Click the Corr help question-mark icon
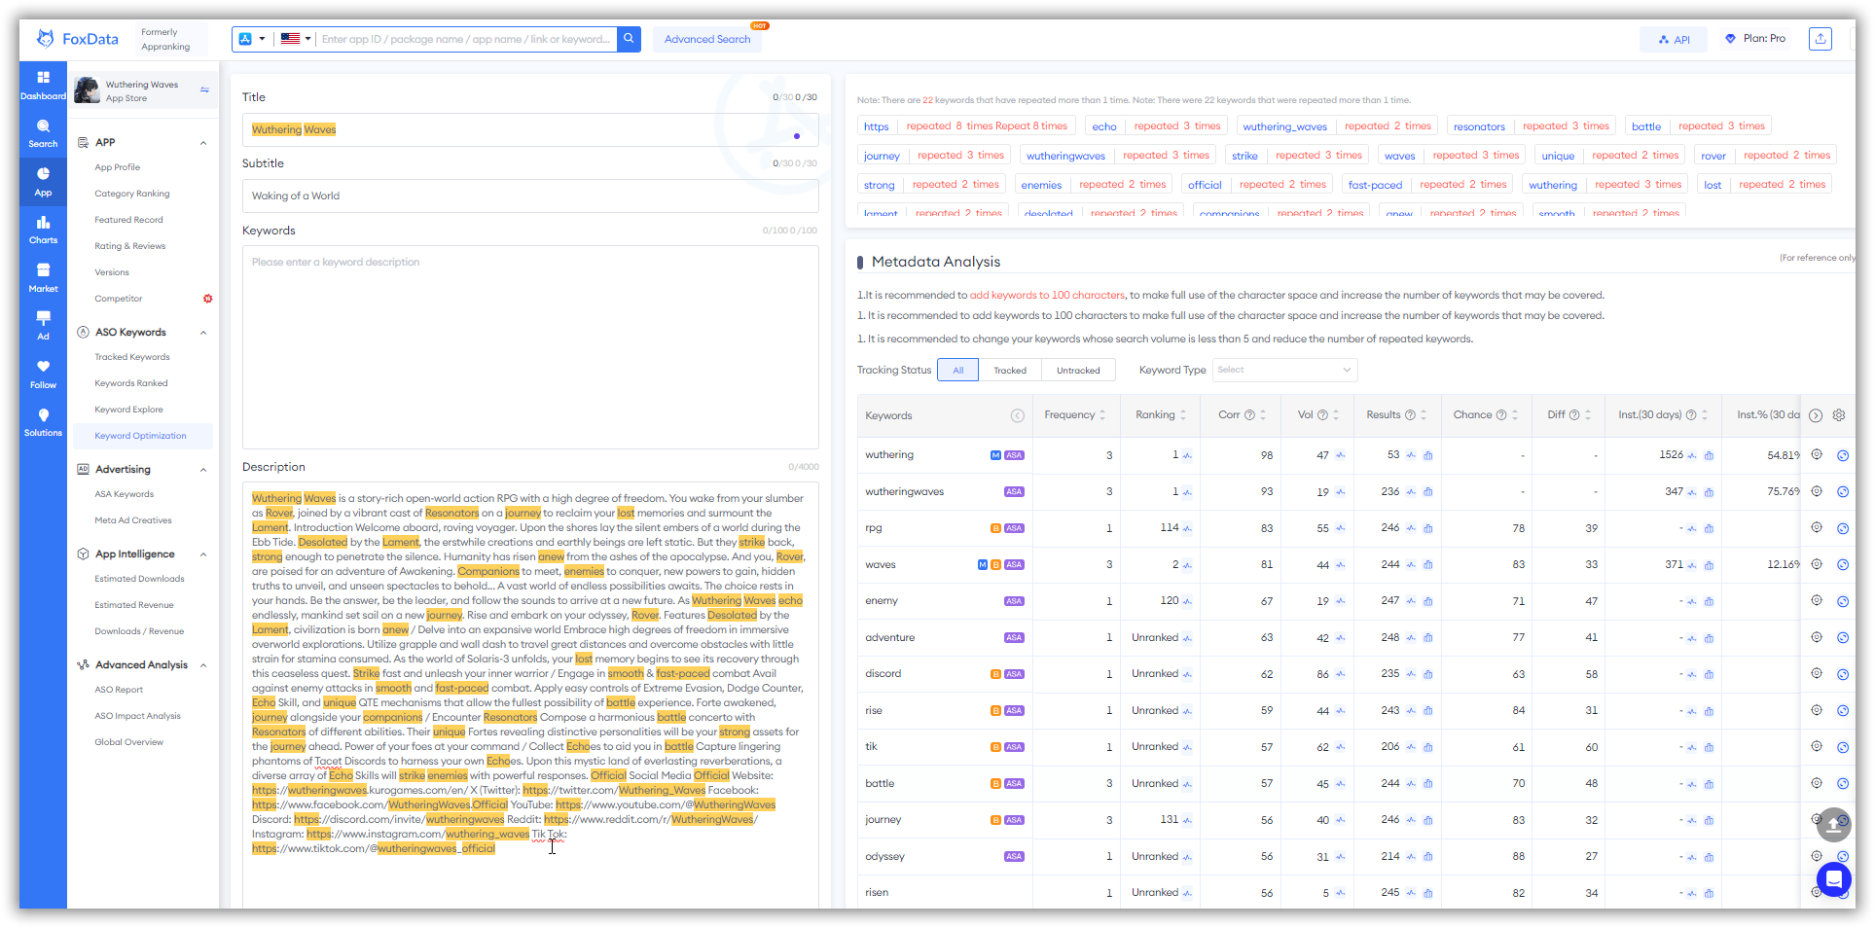The height and width of the screenshot is (928, 1875). [x=1249, y=415]
